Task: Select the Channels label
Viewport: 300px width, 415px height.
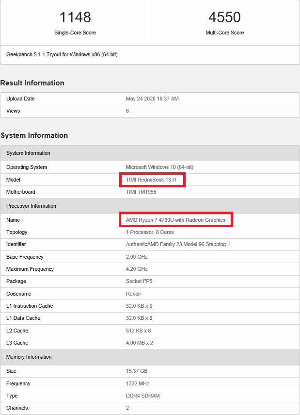Action: [17, 408]
